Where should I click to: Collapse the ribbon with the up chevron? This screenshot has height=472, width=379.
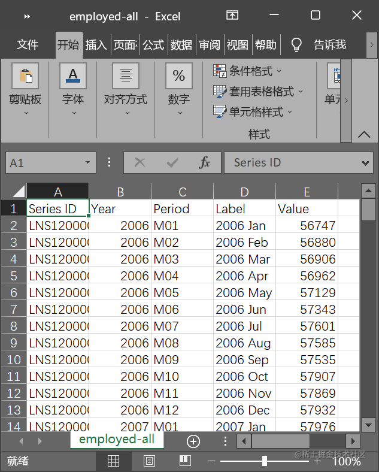click(364, 134)
